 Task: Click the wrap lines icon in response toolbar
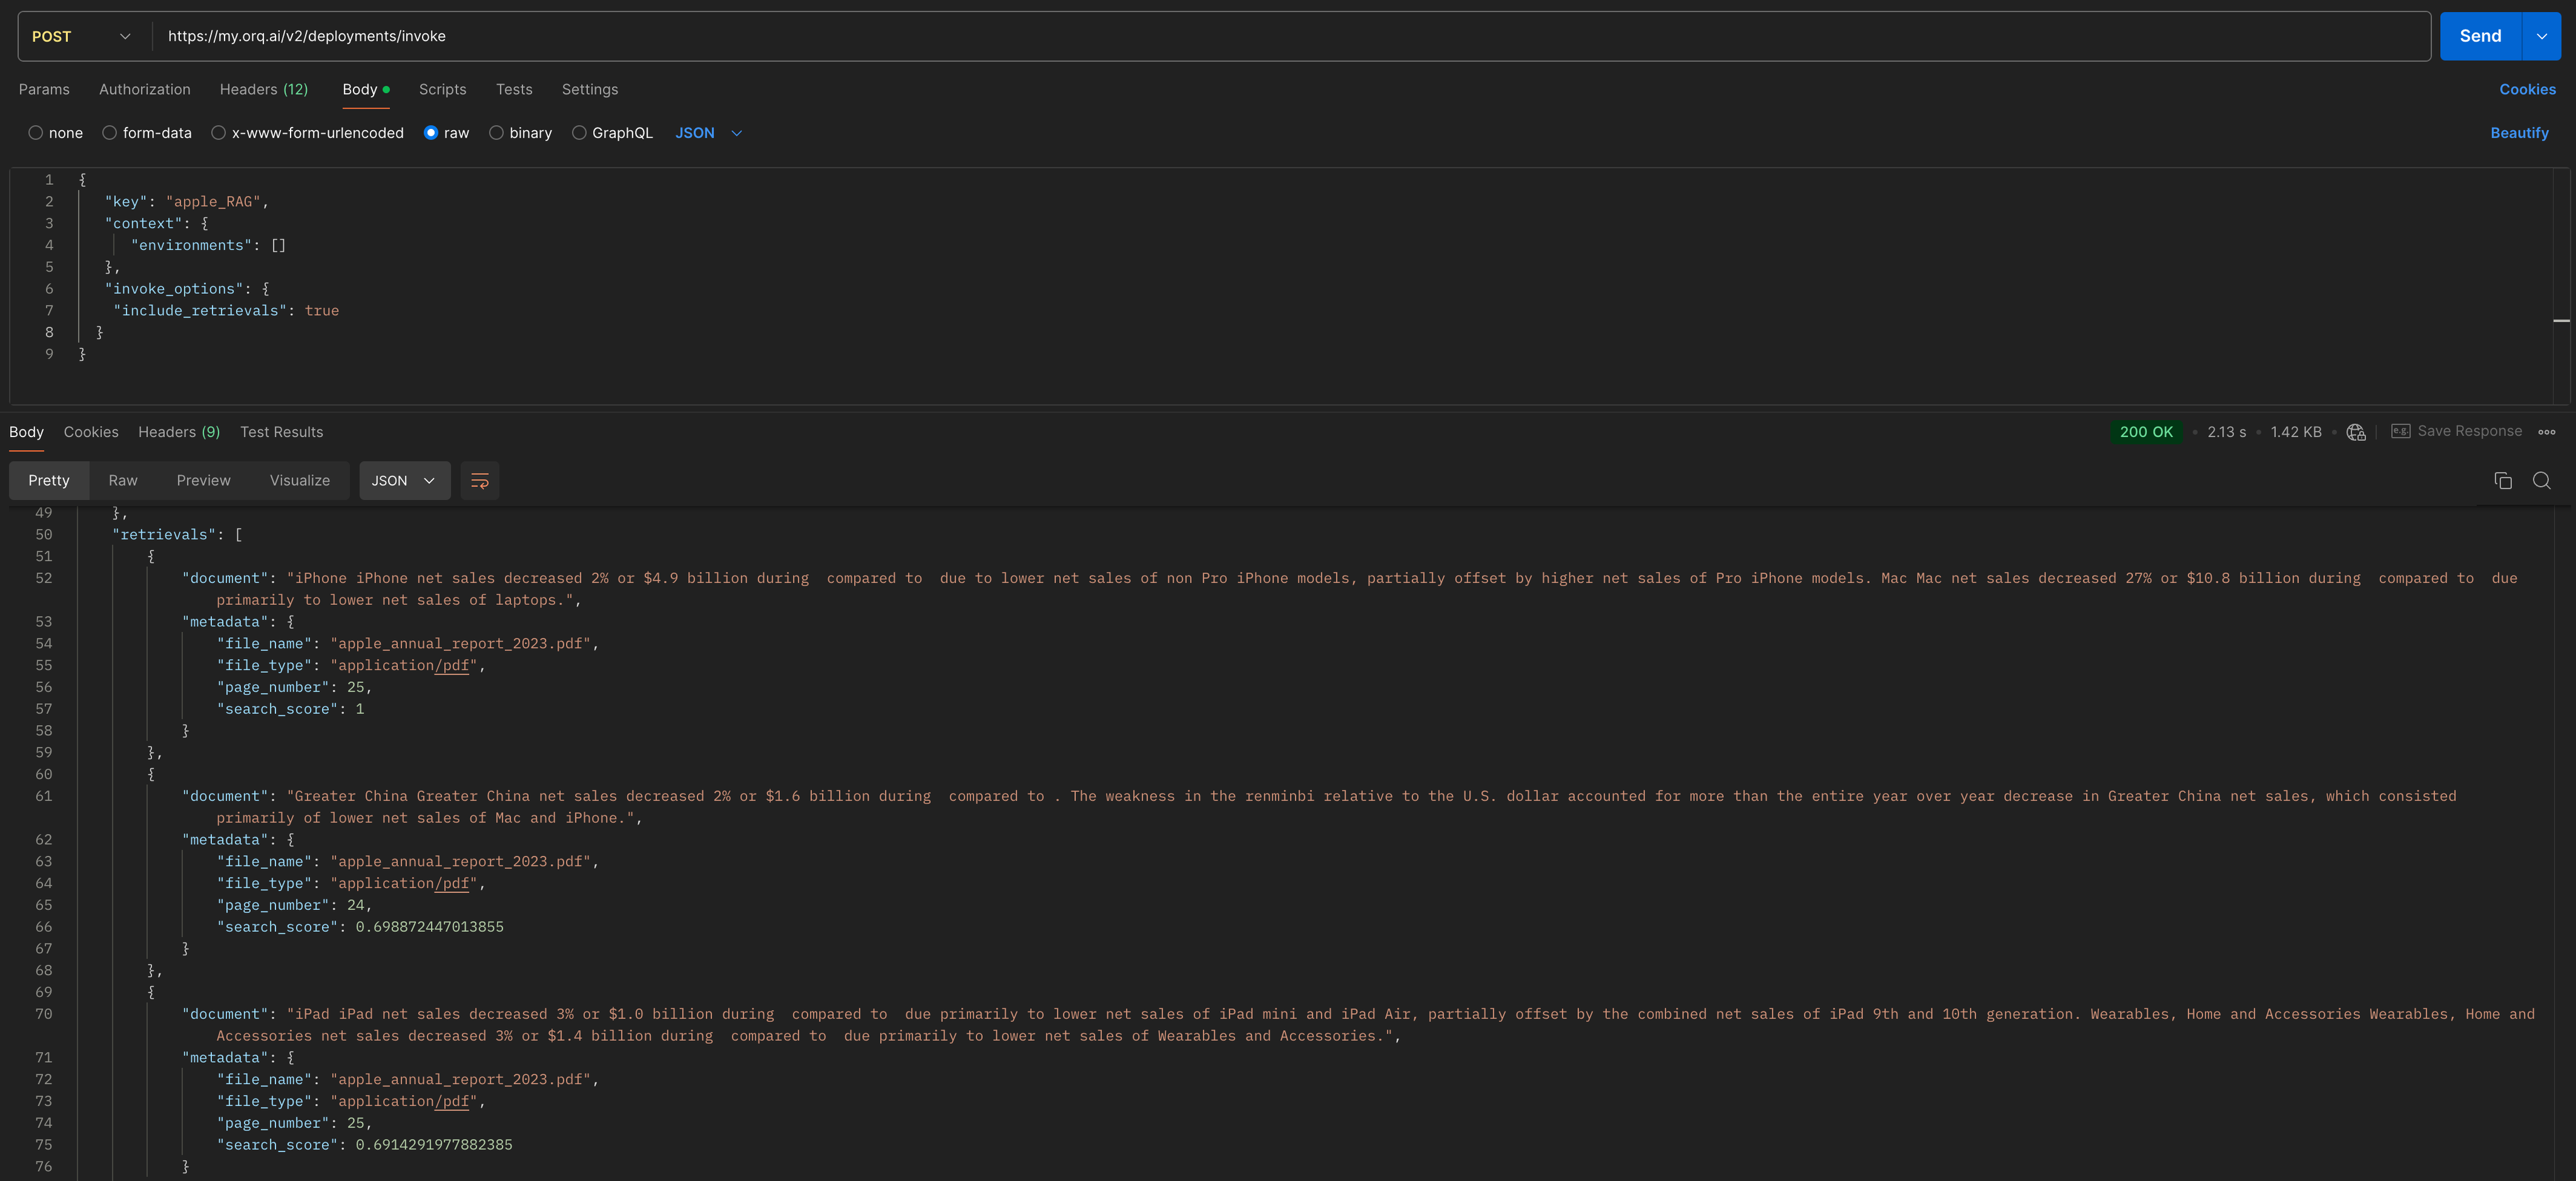pyautogui.click(x=479, y=481)
